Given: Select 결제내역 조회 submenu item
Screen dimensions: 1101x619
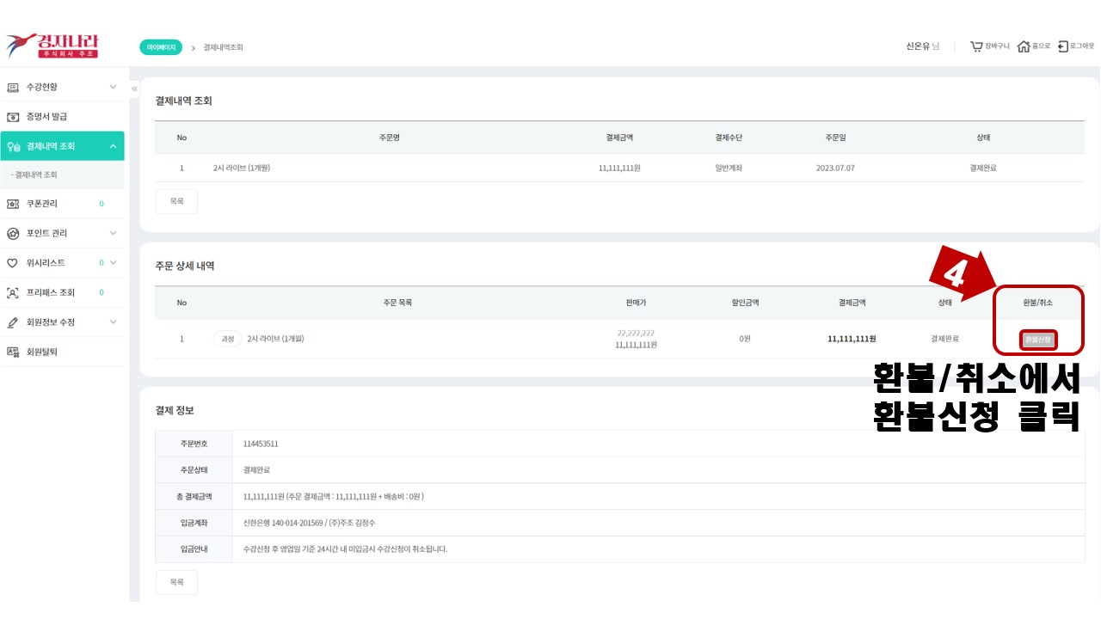Looking at the screenshot, I should [x=35, y=175].
